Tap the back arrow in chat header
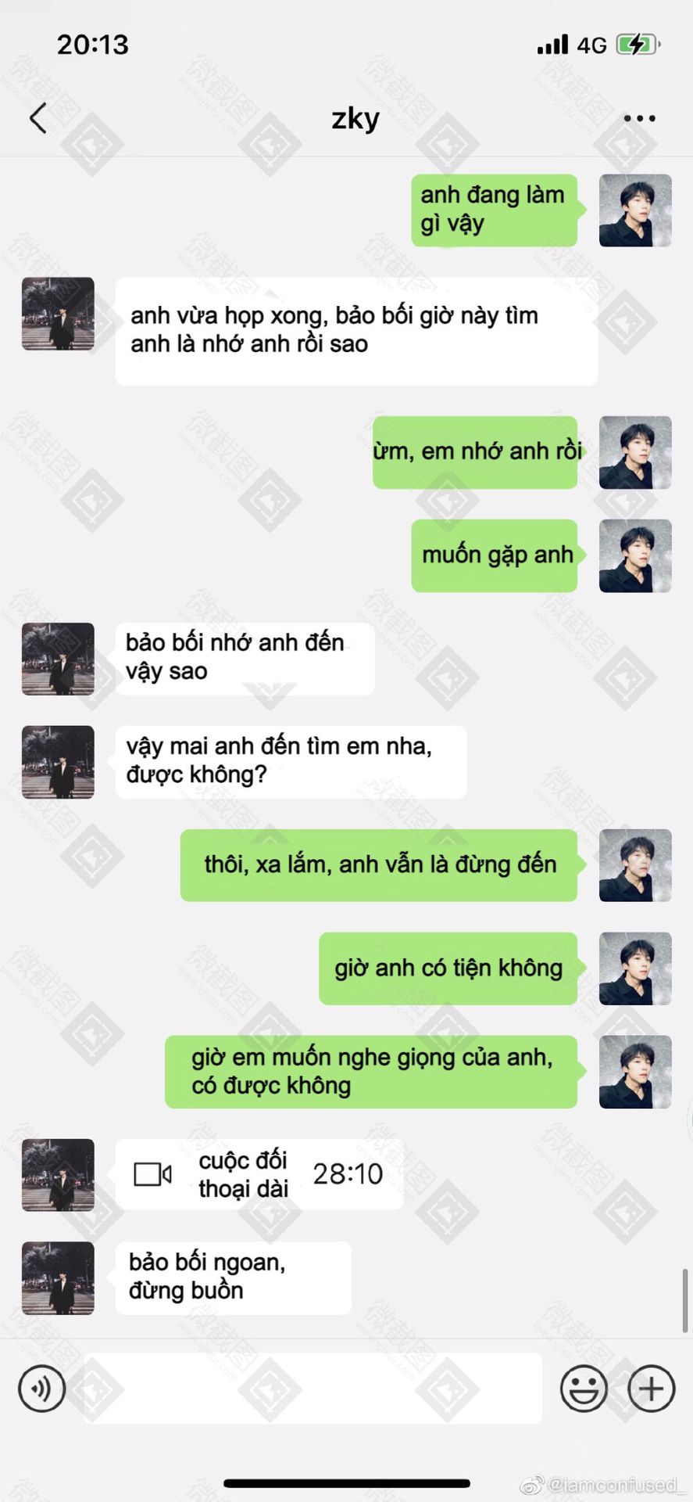Image resolution: width=693 pixels, height=1502 pixels. (38, 118)
